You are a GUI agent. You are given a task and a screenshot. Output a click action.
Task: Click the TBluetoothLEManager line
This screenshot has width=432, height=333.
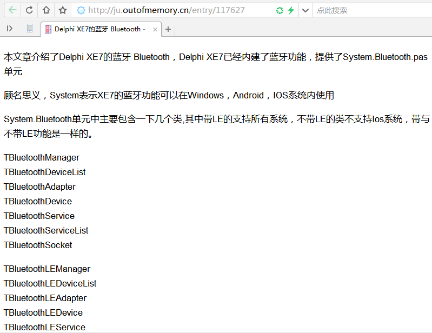(x=47, y=269)
